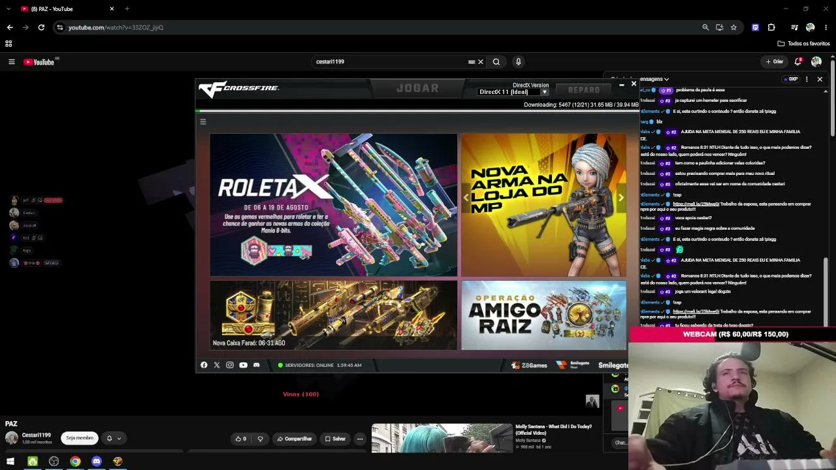Open the Roleta X promotional banner

click(334, 205)
